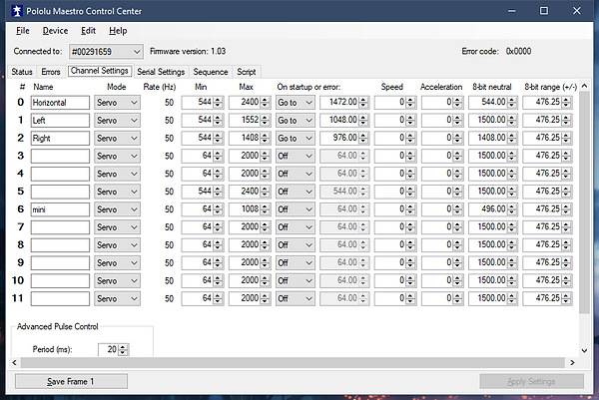Switch to the Script tab
Image resolution: width=599 pixels, height=400 pixels.
pos(247,72)
